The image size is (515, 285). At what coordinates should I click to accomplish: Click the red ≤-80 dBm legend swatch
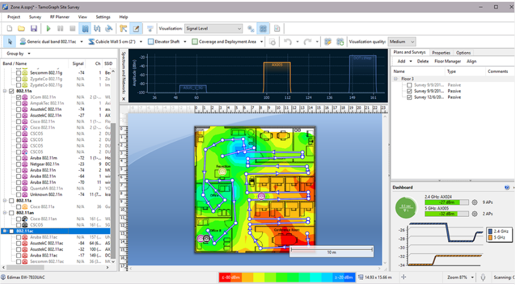click(231, 277)
